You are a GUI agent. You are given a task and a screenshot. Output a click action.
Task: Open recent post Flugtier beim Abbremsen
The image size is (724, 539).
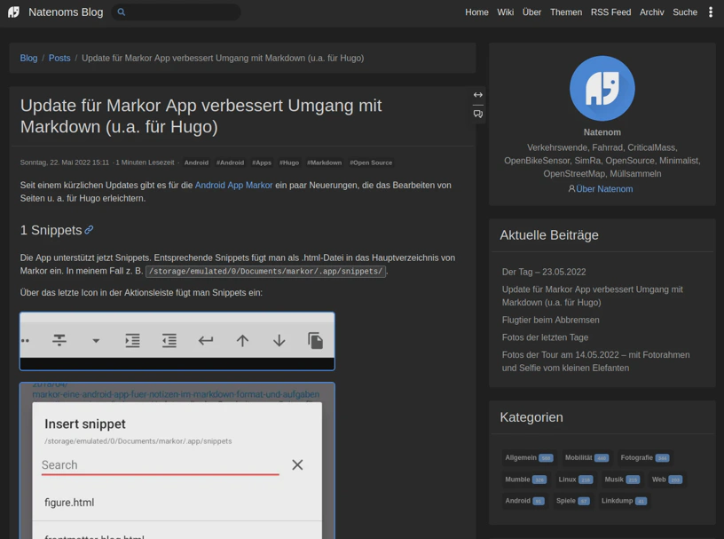(x=550, y=320)
